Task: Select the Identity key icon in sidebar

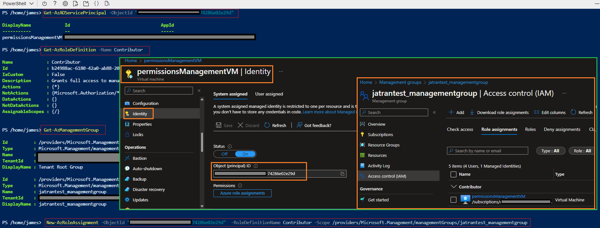Action: (x=127, y=114)
